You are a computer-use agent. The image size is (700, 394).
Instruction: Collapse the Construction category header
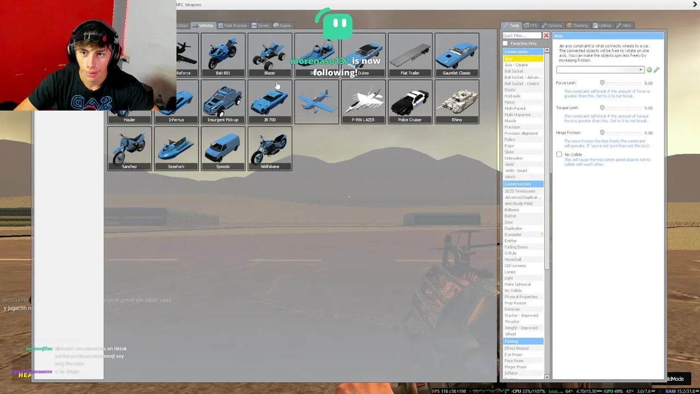tap(523, 184)
